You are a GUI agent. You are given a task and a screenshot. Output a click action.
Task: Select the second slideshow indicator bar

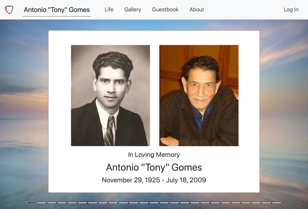click(42, 203)
